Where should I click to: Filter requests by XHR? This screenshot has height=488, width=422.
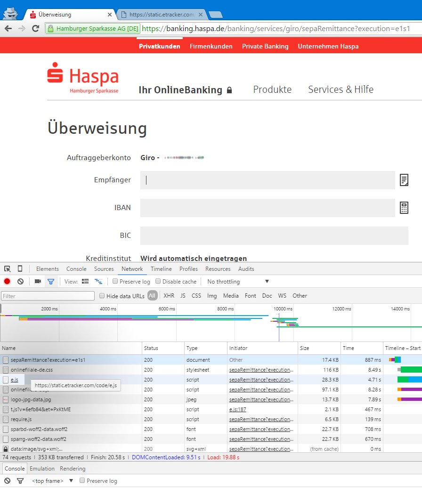(x=169, y=296)
